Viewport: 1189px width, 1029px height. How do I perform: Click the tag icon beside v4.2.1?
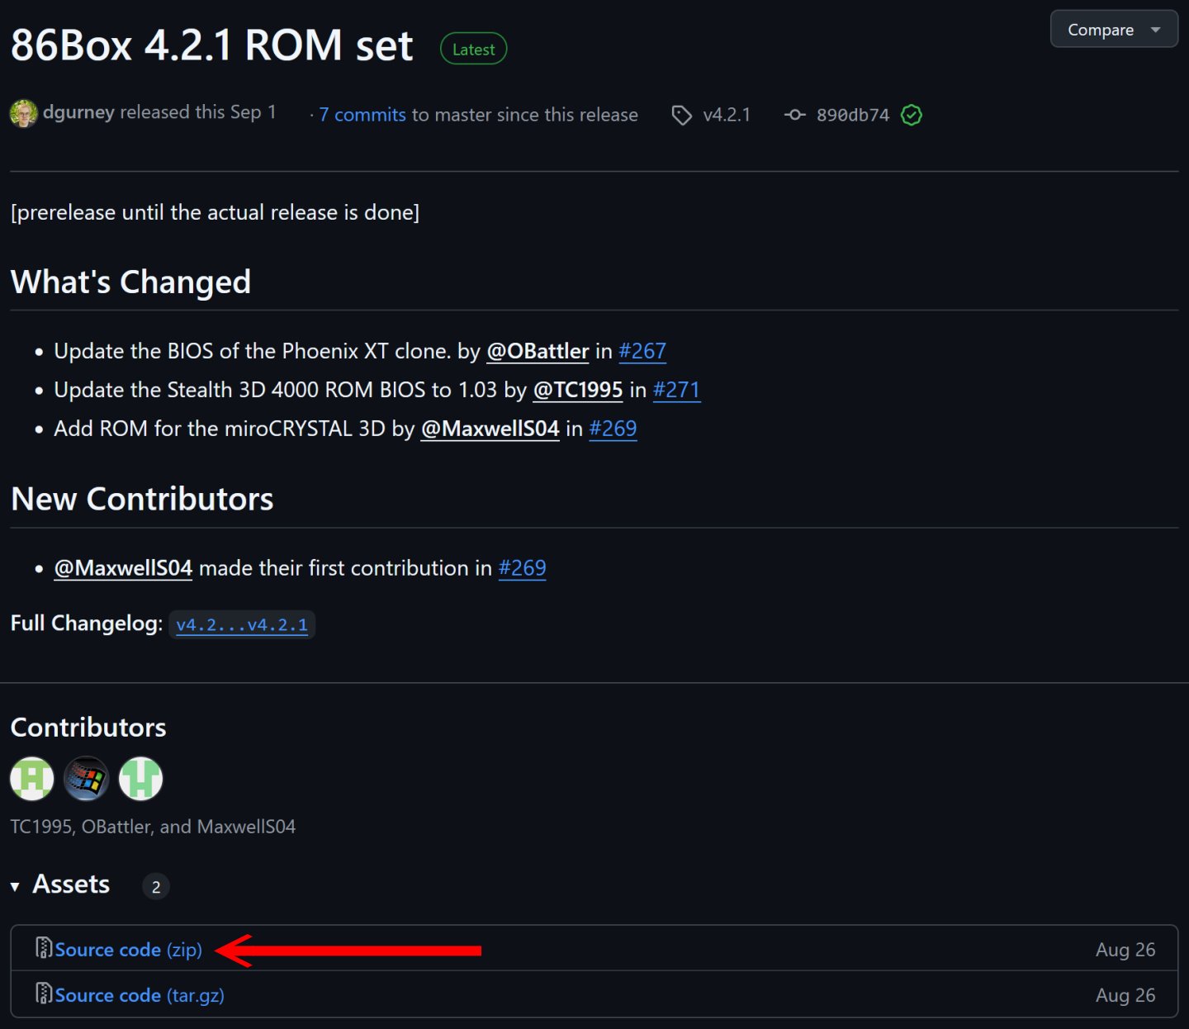click(681, 115)
